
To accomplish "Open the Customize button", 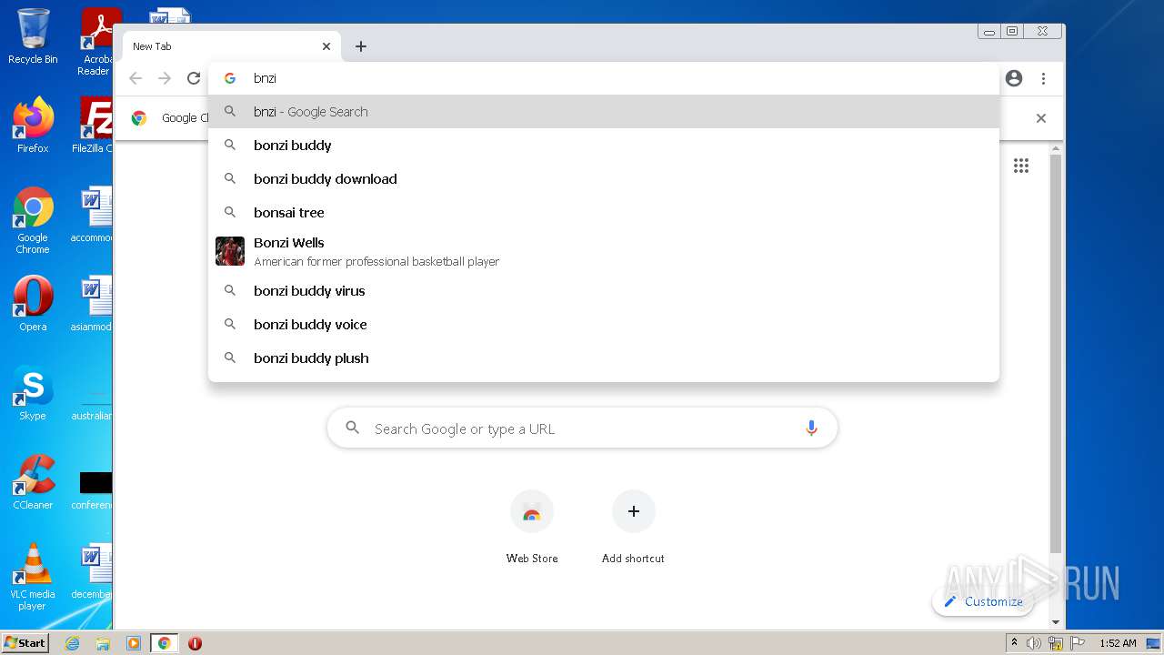I will (983, 601).
